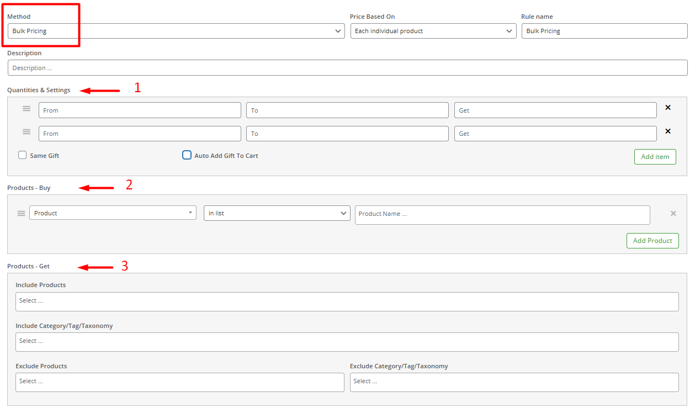Toggle Auto Add Gift To Cart checkbox

click(187, 155)
